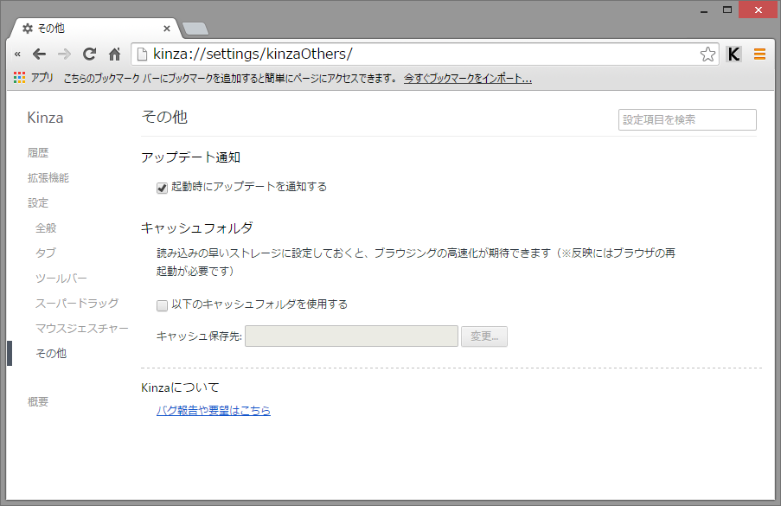Open the orange hamburger menu
The height and width of the screenshot is (506, 781).
pos(759,53)
